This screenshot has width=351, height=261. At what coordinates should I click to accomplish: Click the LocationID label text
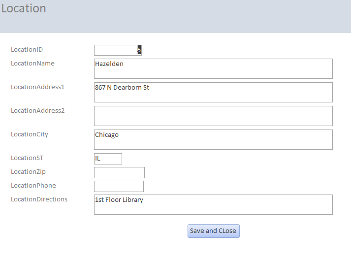click(x=27, y=50)
